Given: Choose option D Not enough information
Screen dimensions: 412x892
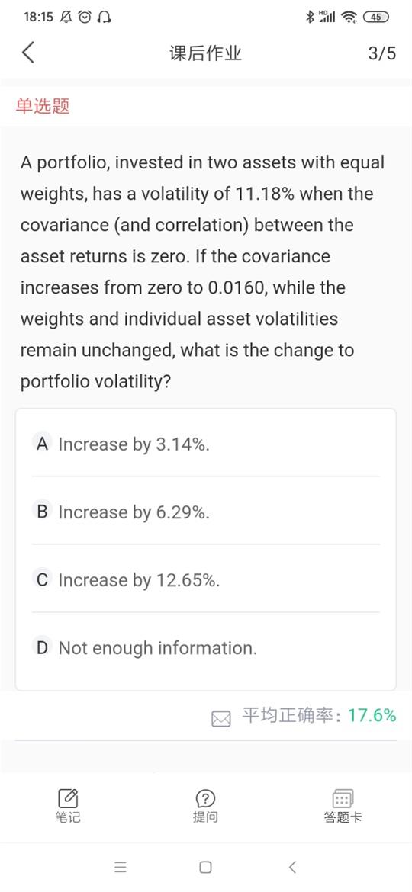Looking at the screenshot, I should [x=205, y=647].
